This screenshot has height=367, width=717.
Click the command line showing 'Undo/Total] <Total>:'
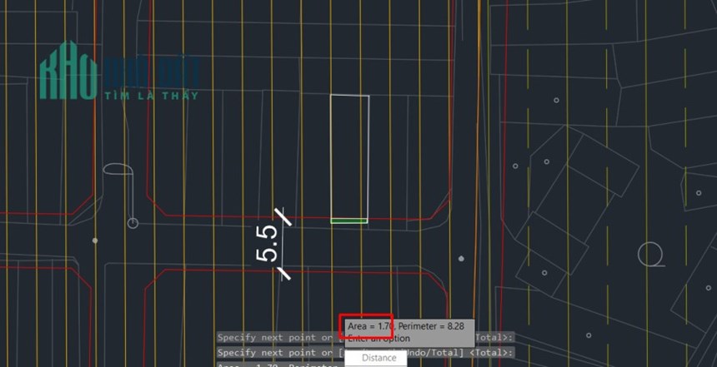(x=366, y=353)
